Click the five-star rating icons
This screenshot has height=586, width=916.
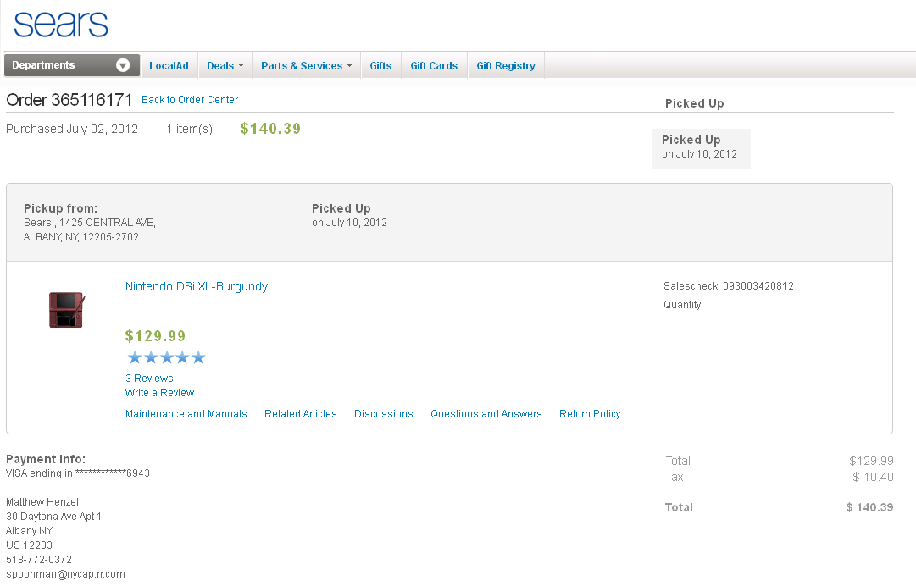[166, 357]
